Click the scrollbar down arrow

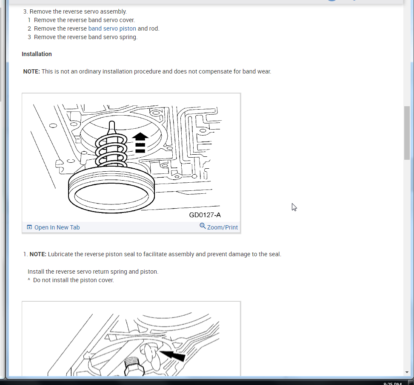407,372
